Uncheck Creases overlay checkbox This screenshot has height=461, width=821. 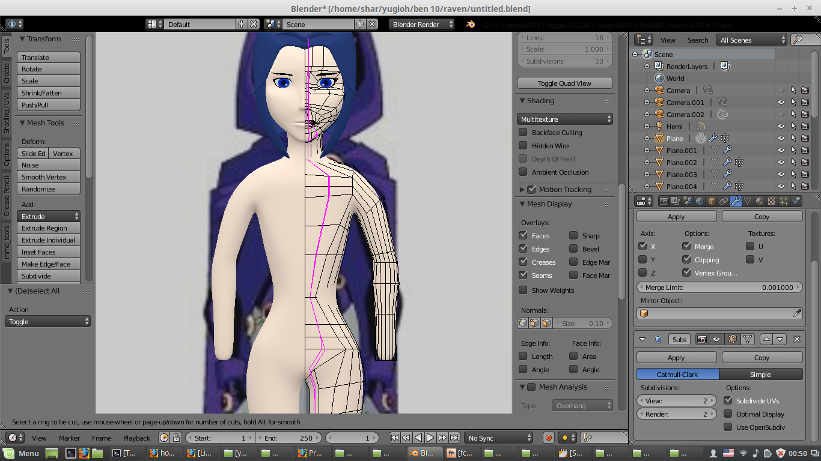pyautogui.click(x=523, y=262)
